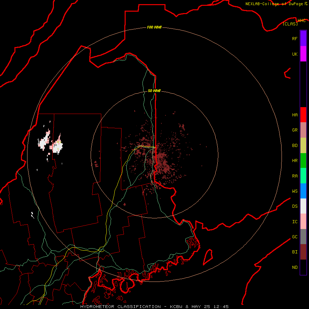Click the RF legend label
Screen dimensions: 309x309
point(295,39)
